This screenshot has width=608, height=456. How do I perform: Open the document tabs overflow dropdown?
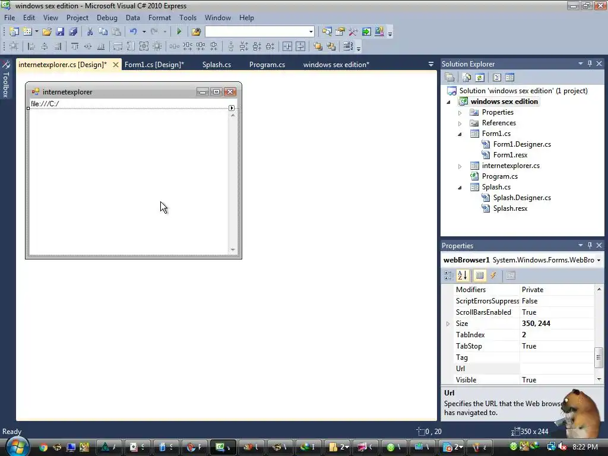(x=431, y=64)
